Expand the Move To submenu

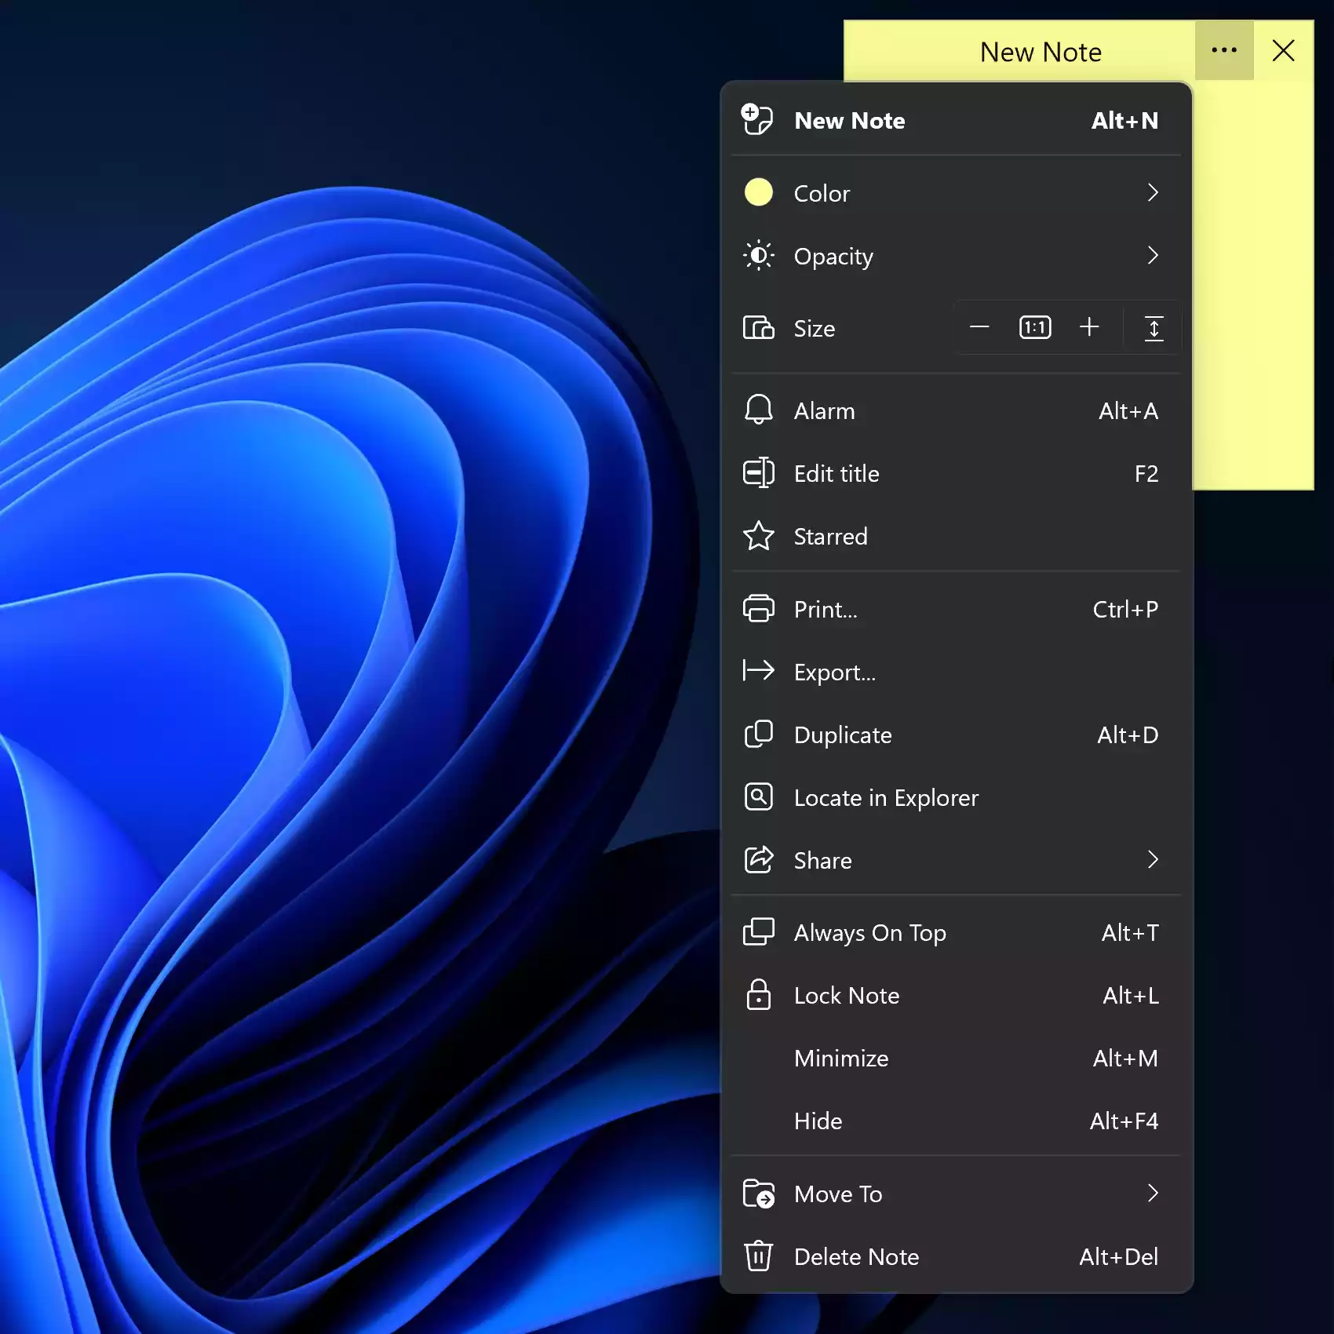(x=1153, y=1194)
